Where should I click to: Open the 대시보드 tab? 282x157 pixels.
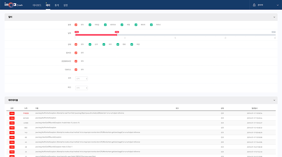click(37, 5)
